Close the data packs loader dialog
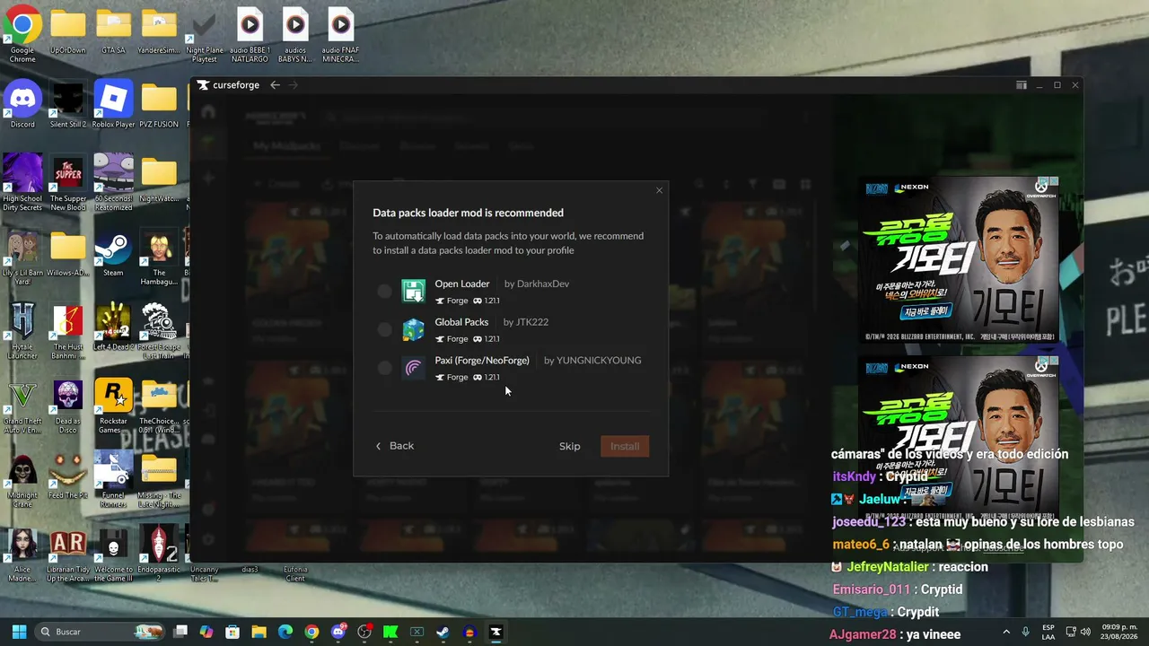1149x646 pixels. [659, 190]
